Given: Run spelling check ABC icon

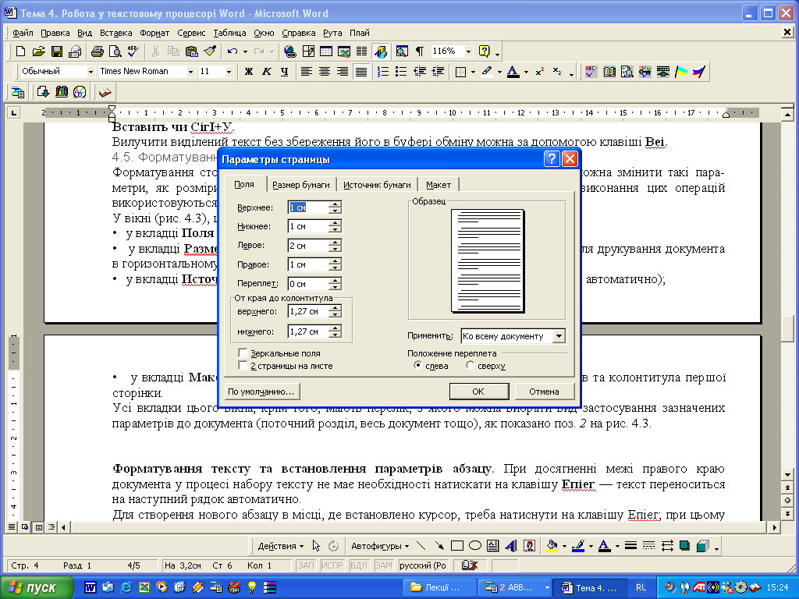Looking at the screenshot, I should click(133, 51).
